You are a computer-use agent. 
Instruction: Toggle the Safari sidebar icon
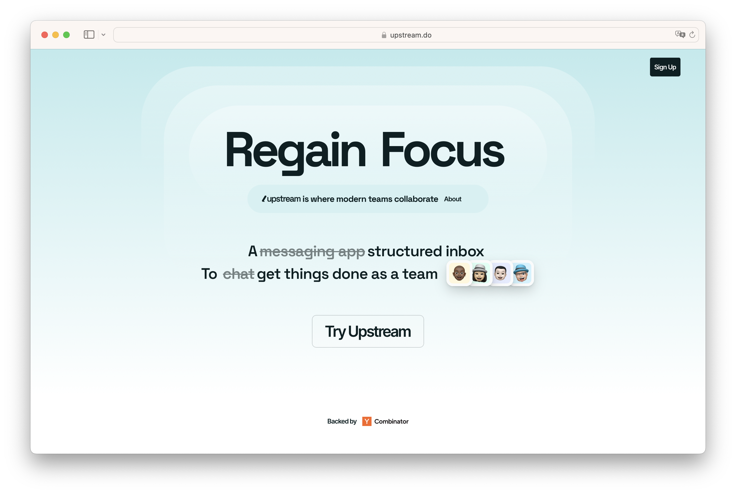click(x=89, y=35)
